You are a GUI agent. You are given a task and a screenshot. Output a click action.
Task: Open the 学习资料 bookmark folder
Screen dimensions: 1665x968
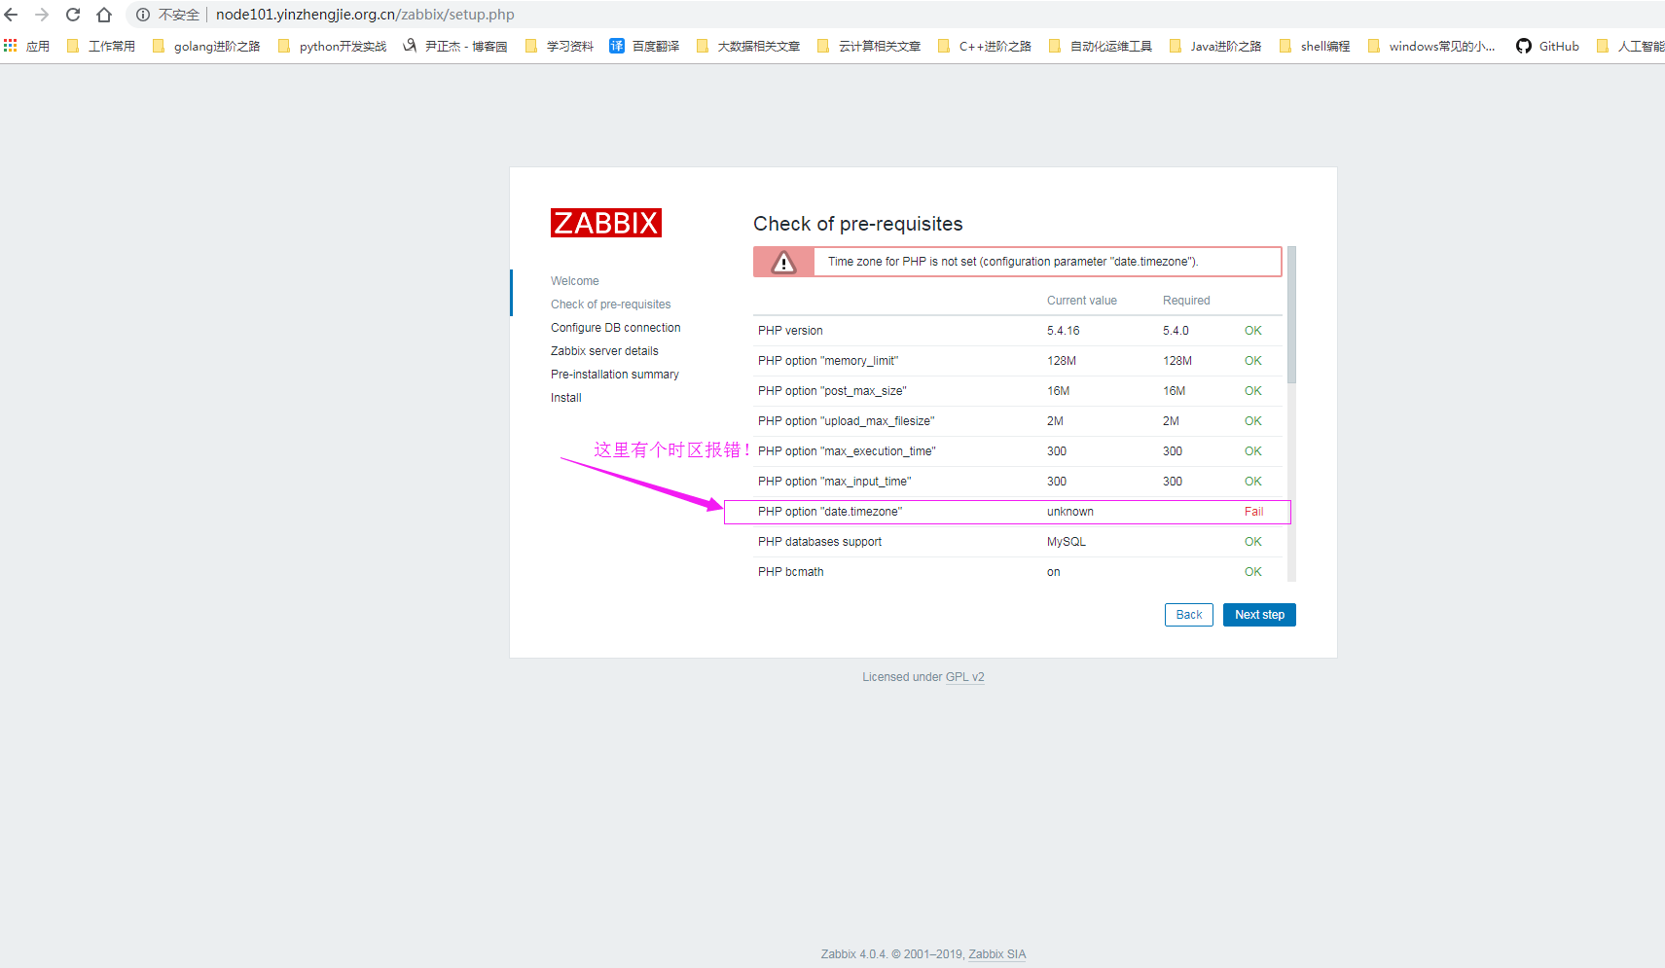559,46
